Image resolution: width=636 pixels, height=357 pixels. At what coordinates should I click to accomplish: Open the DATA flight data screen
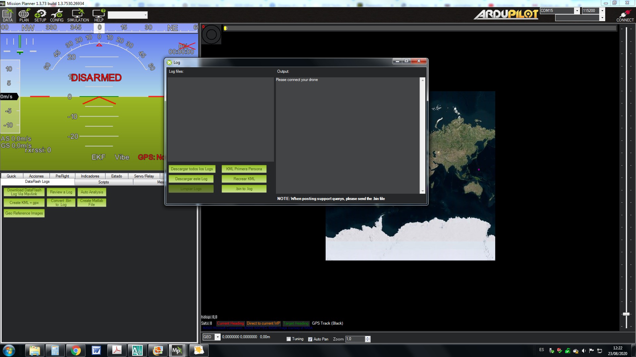point(7,15)
